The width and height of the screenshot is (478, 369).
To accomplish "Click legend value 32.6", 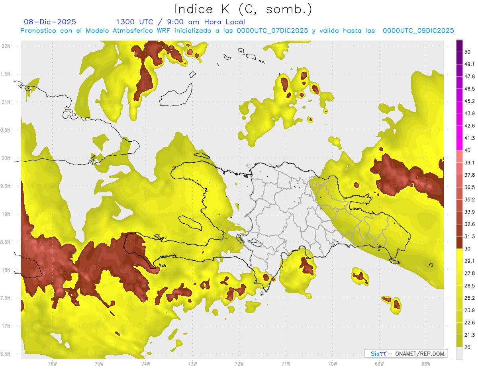I will pos(469,224).
